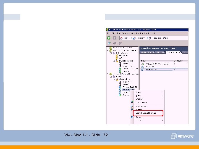This screenshot has width=199, height=149.
Task: Click the Hosts and Clusters breadcrumb text
Action: 160,38
